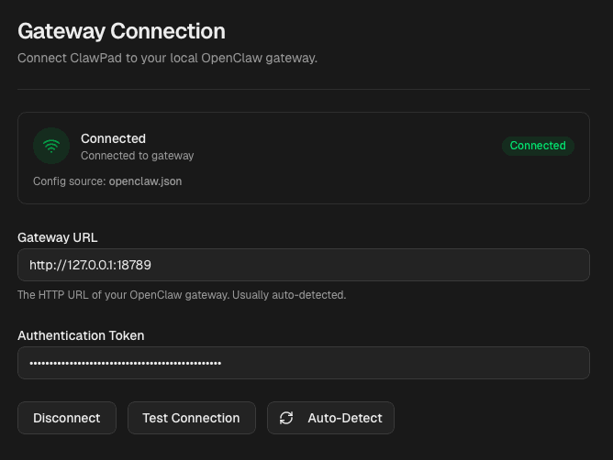Click the refresh arrows icon in Auto-Detect
This screenshot has width=613, height=460.
pos(286,418)
